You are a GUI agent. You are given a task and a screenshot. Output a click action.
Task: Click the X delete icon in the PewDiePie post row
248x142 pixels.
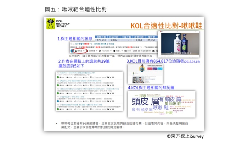click(113, 77)
